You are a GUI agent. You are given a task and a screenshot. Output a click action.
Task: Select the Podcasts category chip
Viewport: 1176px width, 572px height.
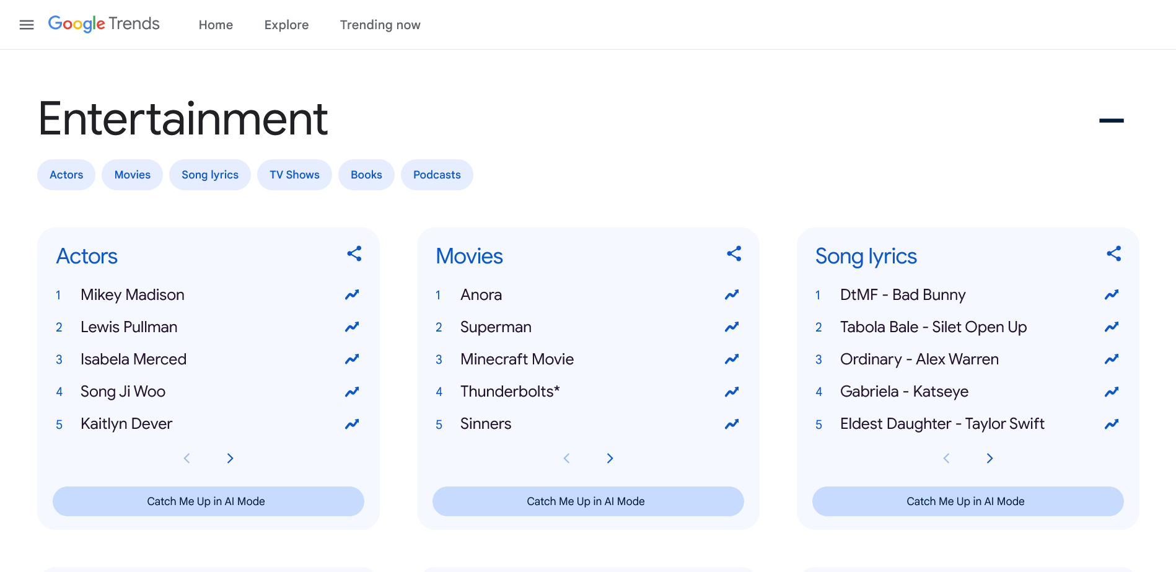pyautogui.click(x=437, y=175)
